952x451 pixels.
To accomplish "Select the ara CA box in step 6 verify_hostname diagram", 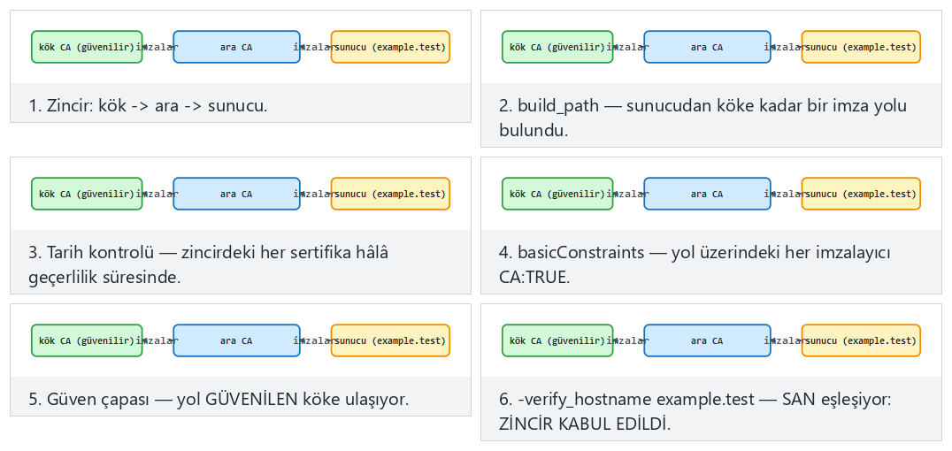I will (x=707, y=340).
